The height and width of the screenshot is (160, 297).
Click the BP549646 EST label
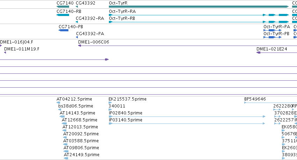255,99
